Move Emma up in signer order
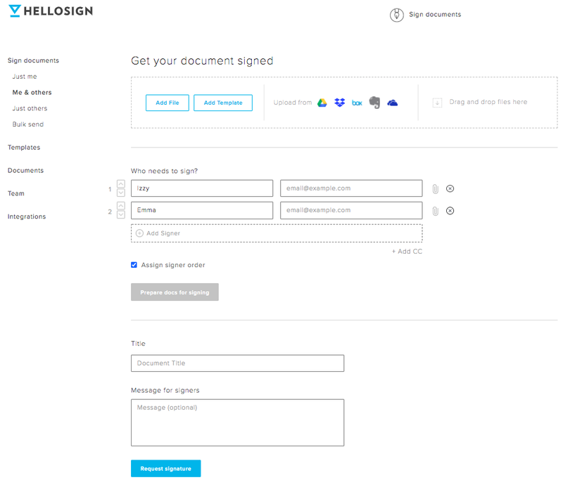Image resolution: width=563 pixels, height=480 pixels. 121,206
